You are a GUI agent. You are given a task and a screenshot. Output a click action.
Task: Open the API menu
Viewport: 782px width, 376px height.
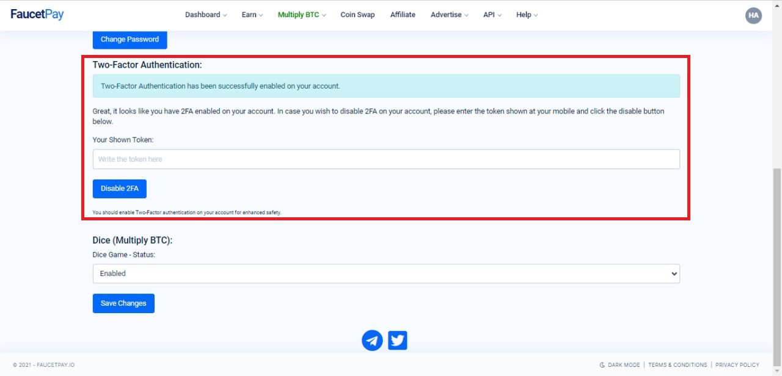coord(492,15)
